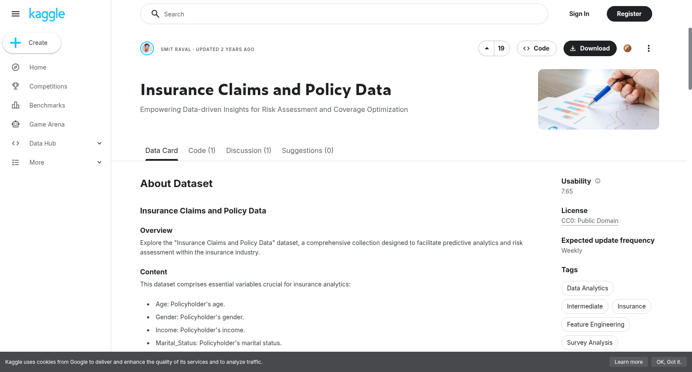Open the hamburger navigation menu
The image size is (692, 372).
pos(16,14)
